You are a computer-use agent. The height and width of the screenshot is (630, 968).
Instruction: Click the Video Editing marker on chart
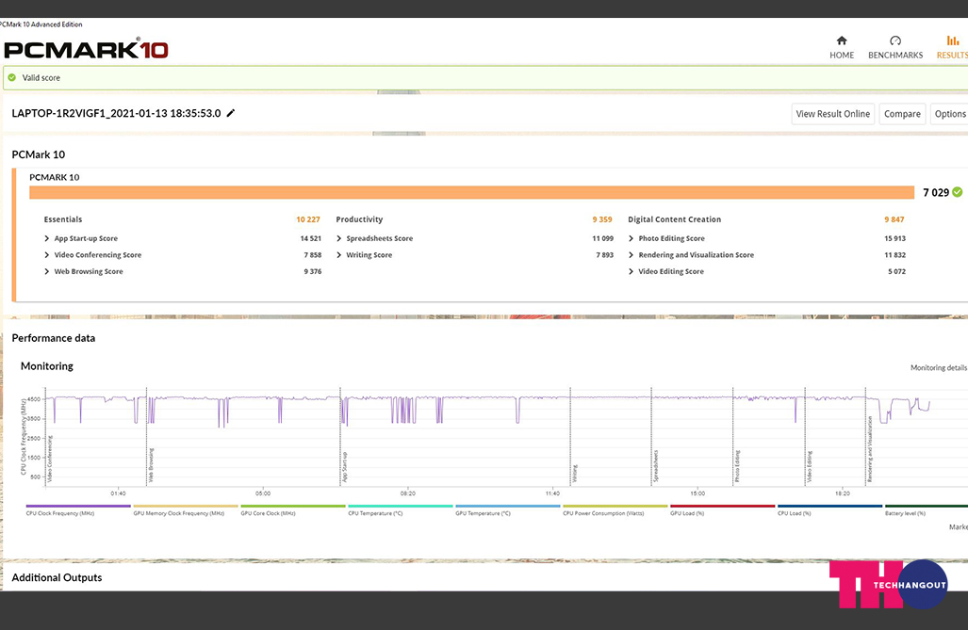pos(810,466)
